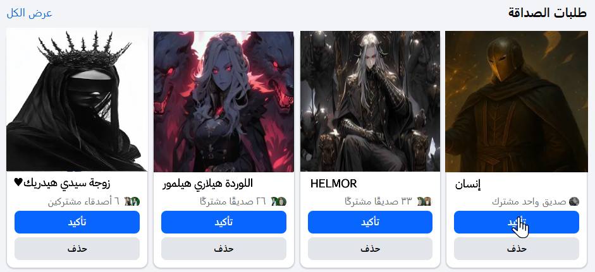Open the mutual friends avatars under HELMOR
595x272 pixels.
click(x=424, y=201)
